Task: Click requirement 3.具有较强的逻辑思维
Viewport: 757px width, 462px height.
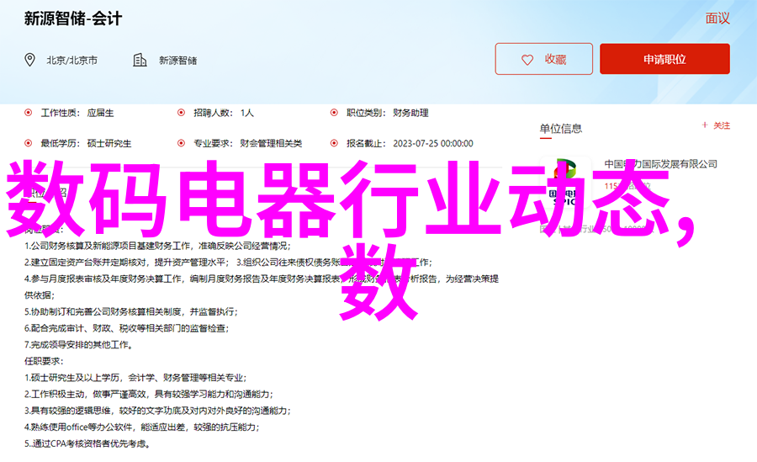Action: [157, 411]
